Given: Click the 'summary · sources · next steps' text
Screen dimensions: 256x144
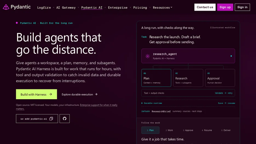Looking at the screenshot, I should pos(187,111).
